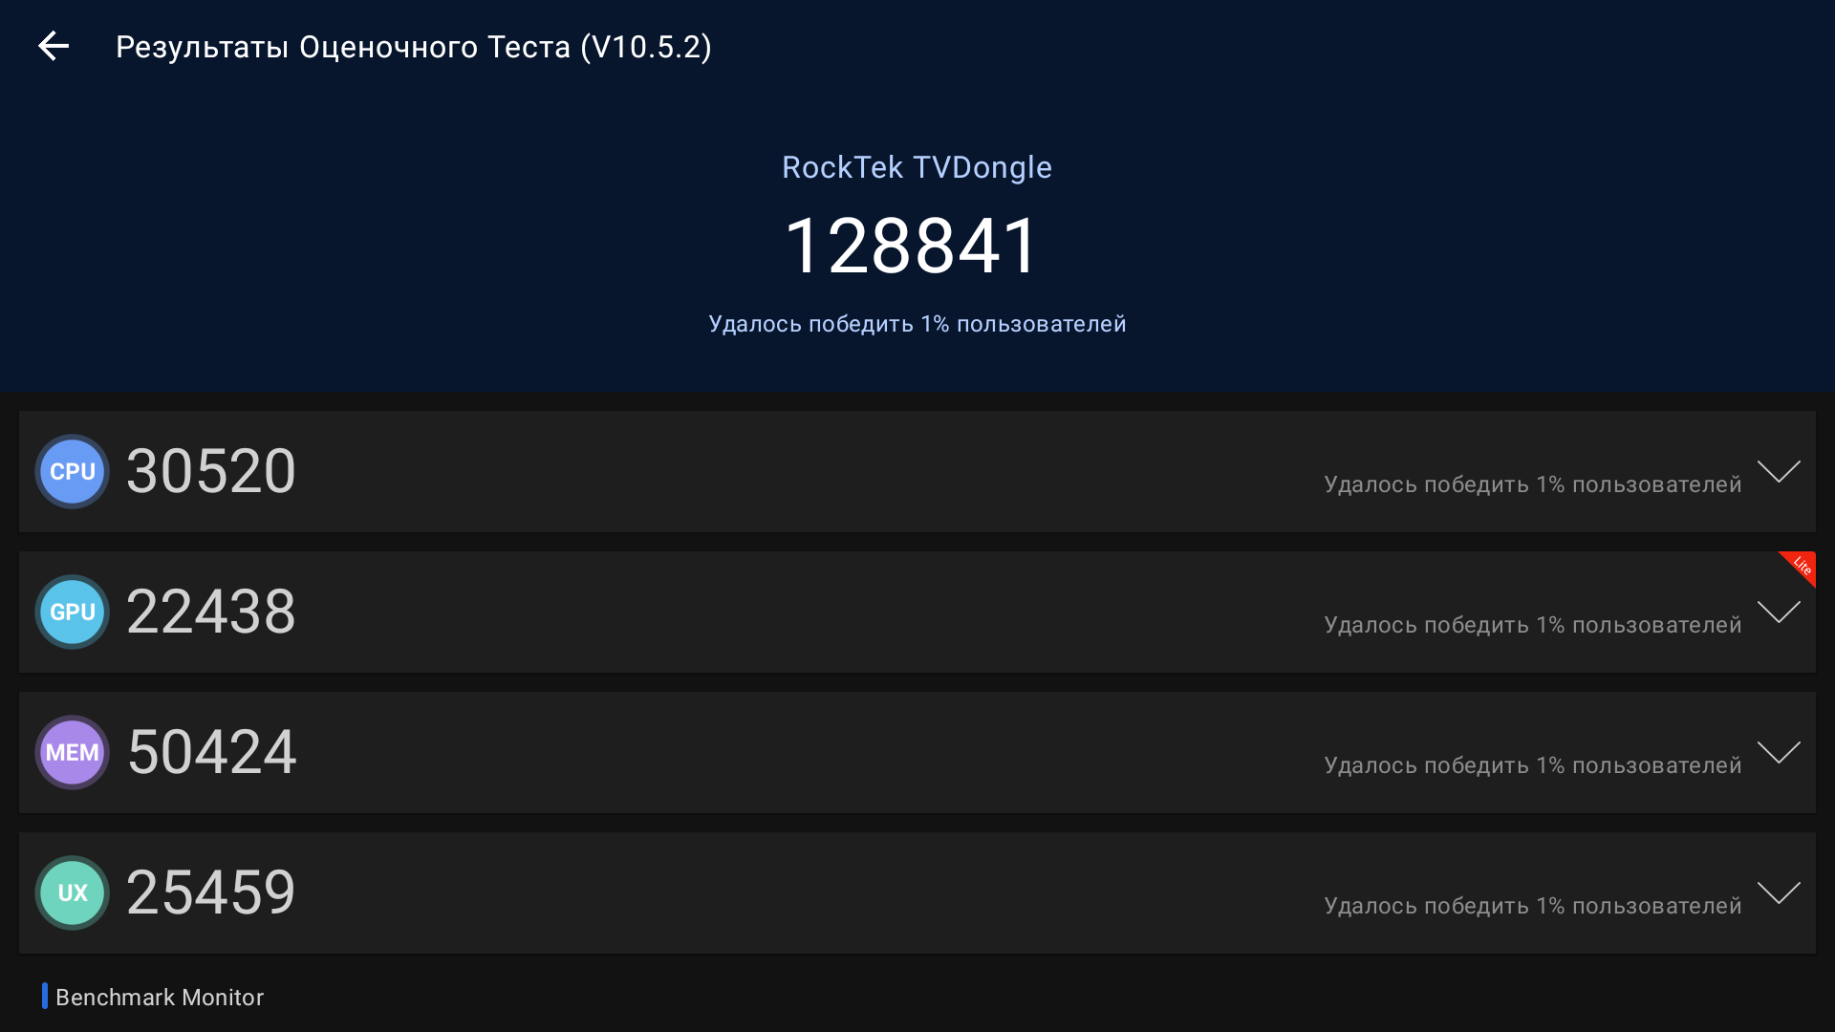Click the page title with version V10.5.2
Screen dimensions: 1835x1032
tap(413, 47)
